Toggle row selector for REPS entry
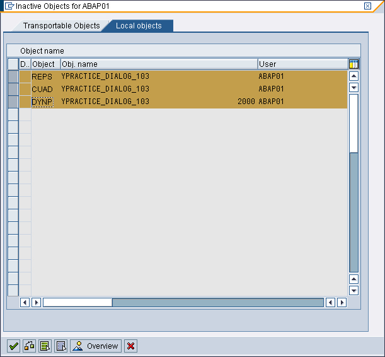This screenshot has width=385, height=357. click(13, 76)
